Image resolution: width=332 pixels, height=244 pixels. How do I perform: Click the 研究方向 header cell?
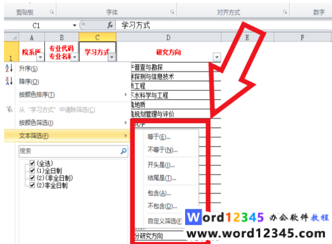[x=169, y=51]
